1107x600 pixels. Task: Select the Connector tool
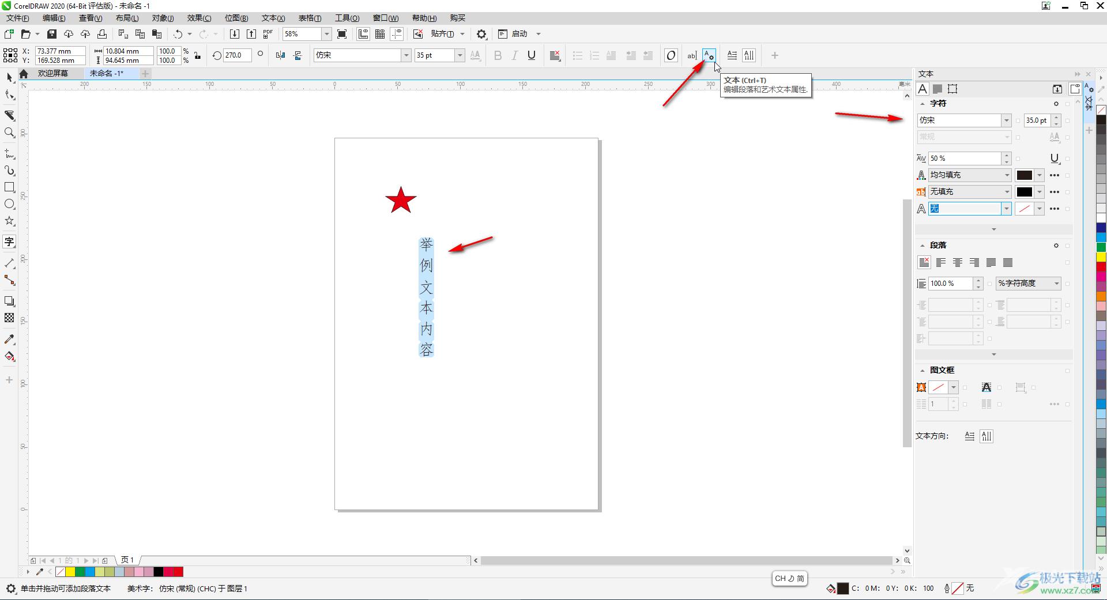9,280
